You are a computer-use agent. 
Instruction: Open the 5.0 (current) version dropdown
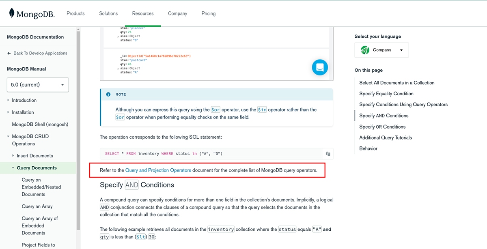[x=38, y=85]
